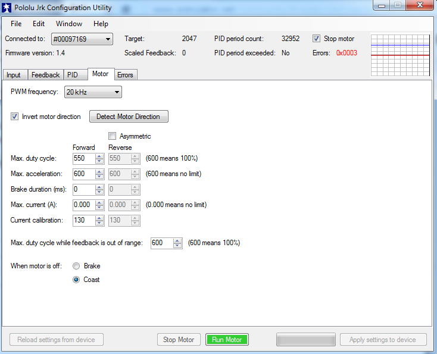The image size is (437, 354).
Task: Click the gray progress bar near Apply
Action: tap(306, 340)
